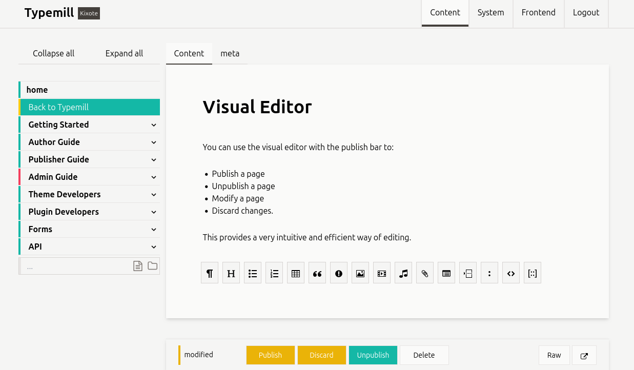The height and width of the screenshot is (370, 634).
Task: Insert horizontal line block
Action: click(x=468, y=273)
